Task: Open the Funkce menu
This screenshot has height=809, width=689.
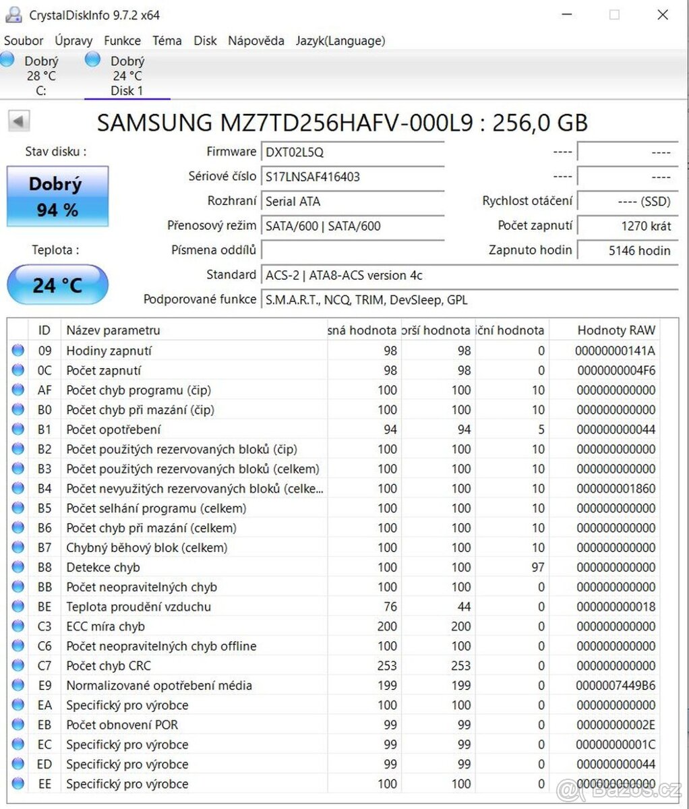Action: pos(122,40)
